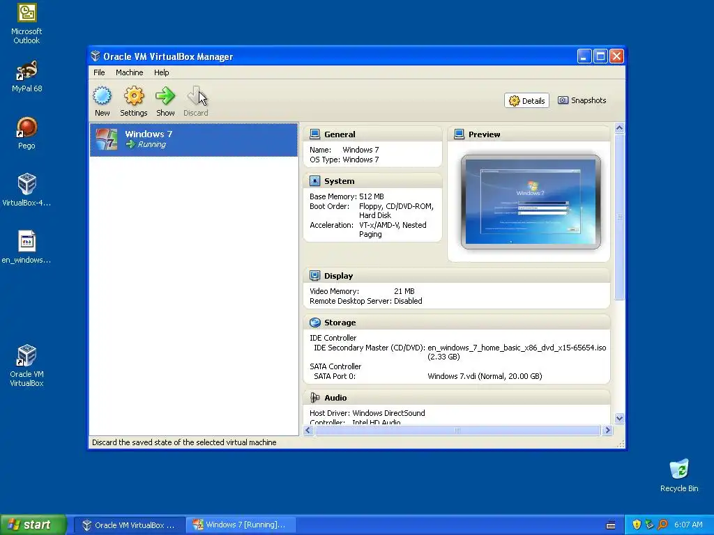
Task: Click VirtualBox title bar cube icon
Action: (x=95, y=56)
